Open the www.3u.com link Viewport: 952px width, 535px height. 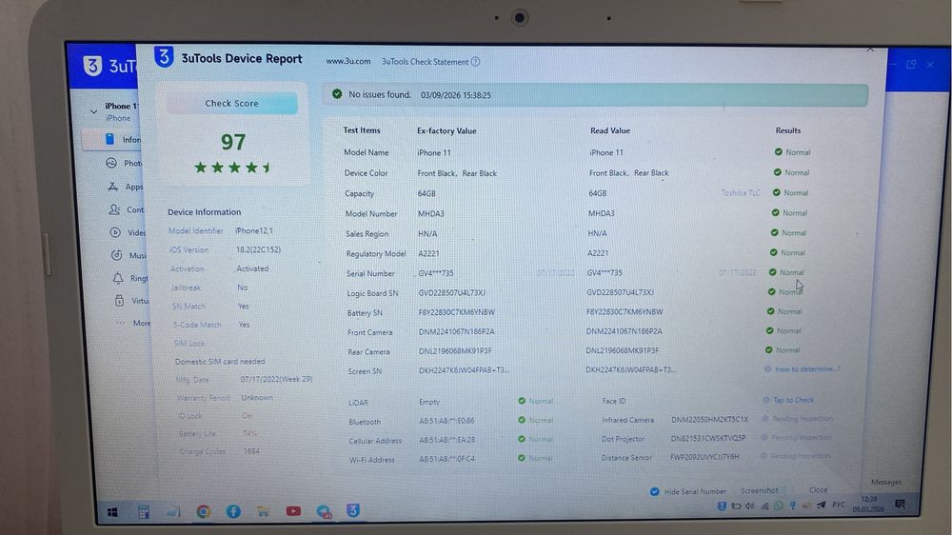(x=347, y=61)
